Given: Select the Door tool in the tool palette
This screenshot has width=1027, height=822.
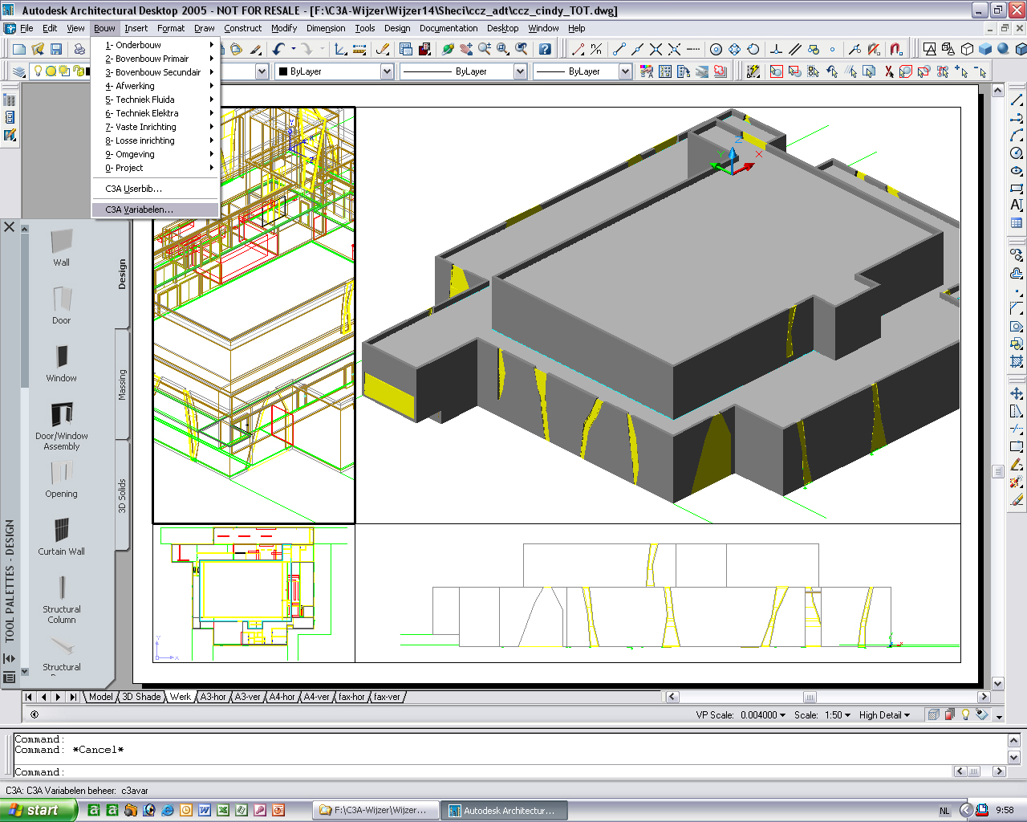Looking at the screenshot, I should [x=61, y=305].
